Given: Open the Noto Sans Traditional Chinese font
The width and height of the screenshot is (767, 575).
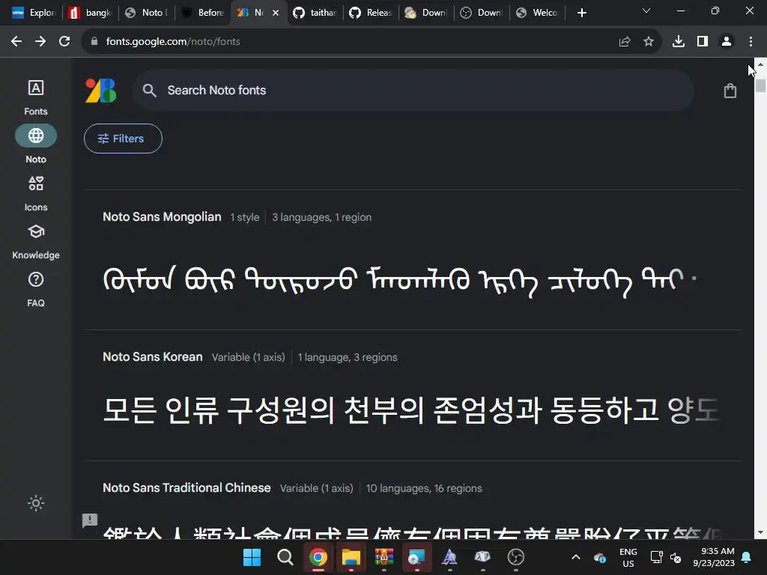Looking at the screenshot, I should [x=187, y=487].
